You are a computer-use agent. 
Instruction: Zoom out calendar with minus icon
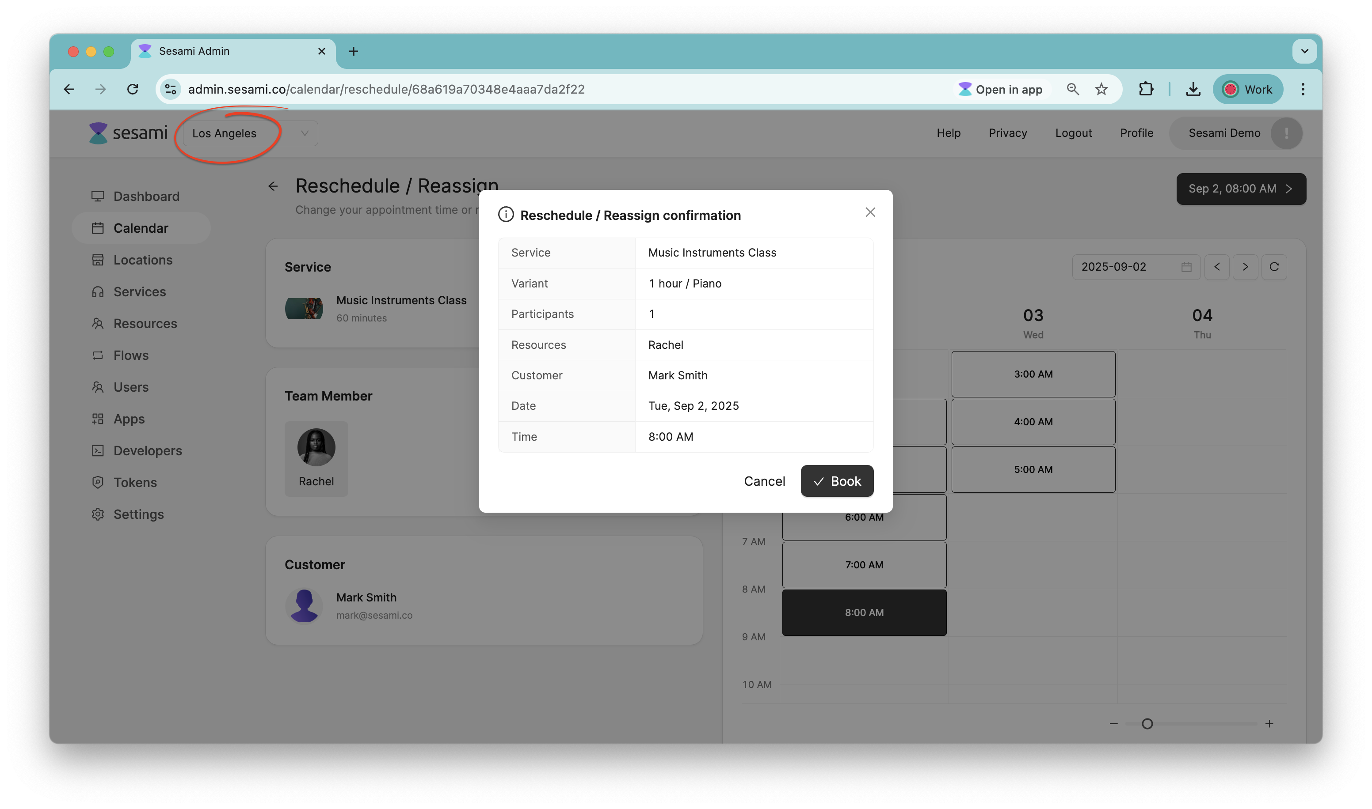(x=1113, y=723)
